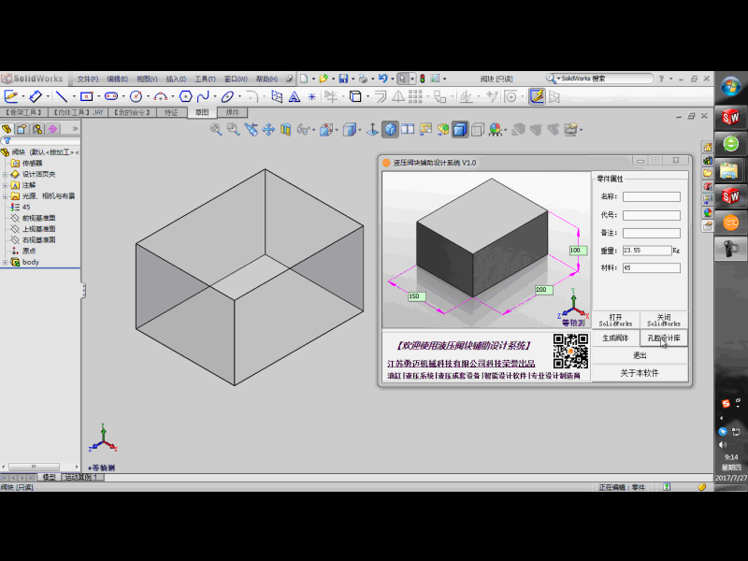
Task: Click the 打开 SolidWorks button
Action: pyautogui.click(x=615, y=320)
